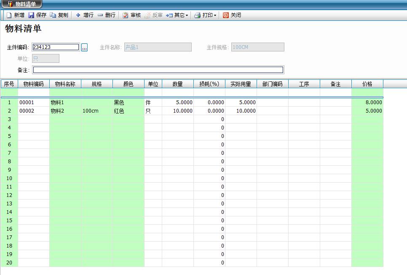
Task: Add a row with 增行 plus icon
Action: tap(78, 15)
